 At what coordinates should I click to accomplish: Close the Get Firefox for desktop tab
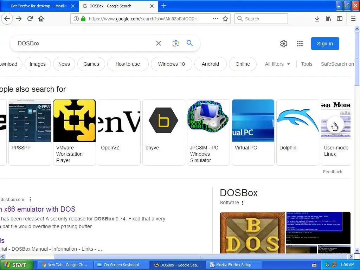[x=73, y=6]
